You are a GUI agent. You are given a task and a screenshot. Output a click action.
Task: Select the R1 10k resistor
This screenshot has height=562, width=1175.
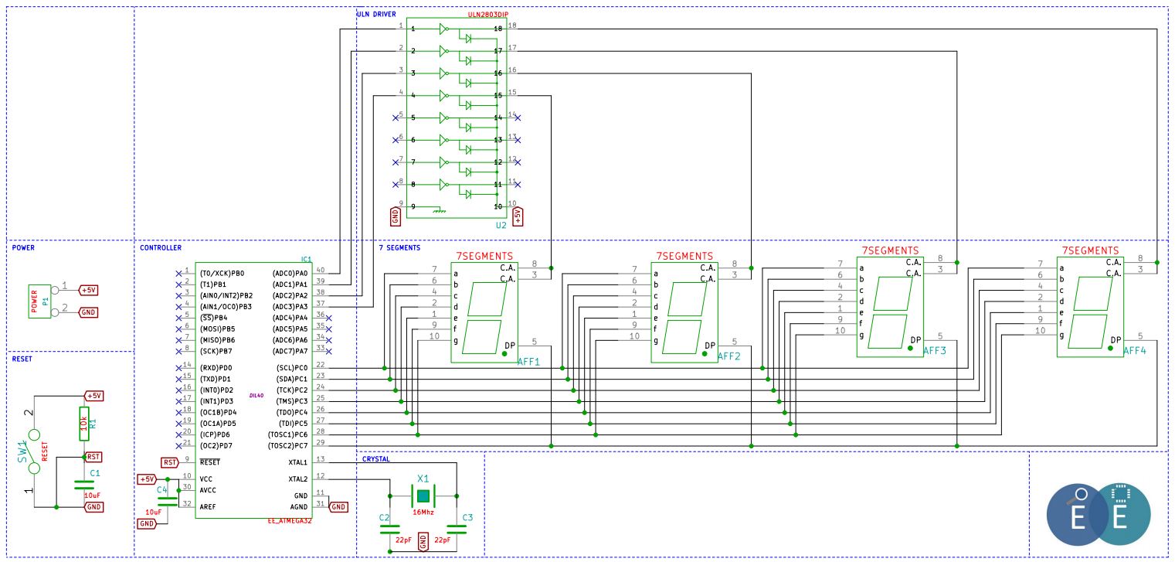[83, 424]
